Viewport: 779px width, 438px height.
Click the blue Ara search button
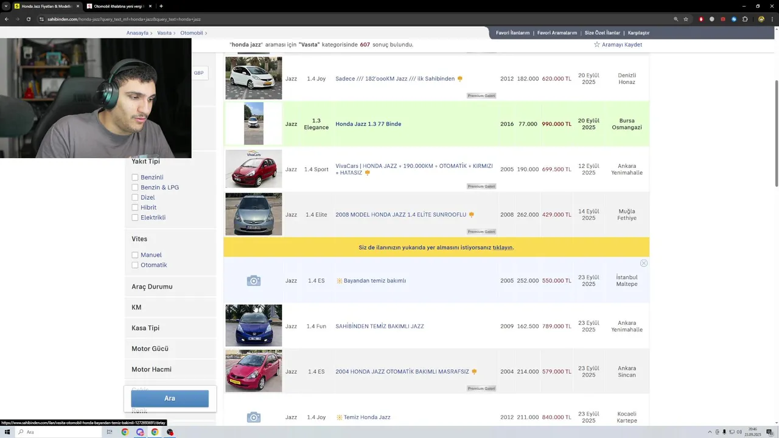[x=170, y=398]
